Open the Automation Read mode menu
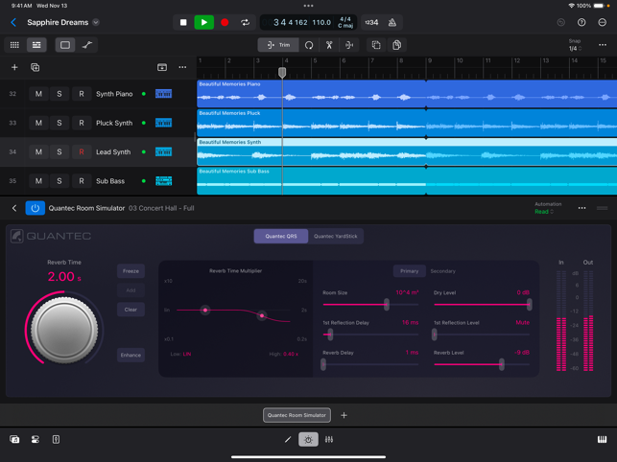This screenshot has height=462, width=617. click(544, 212)
